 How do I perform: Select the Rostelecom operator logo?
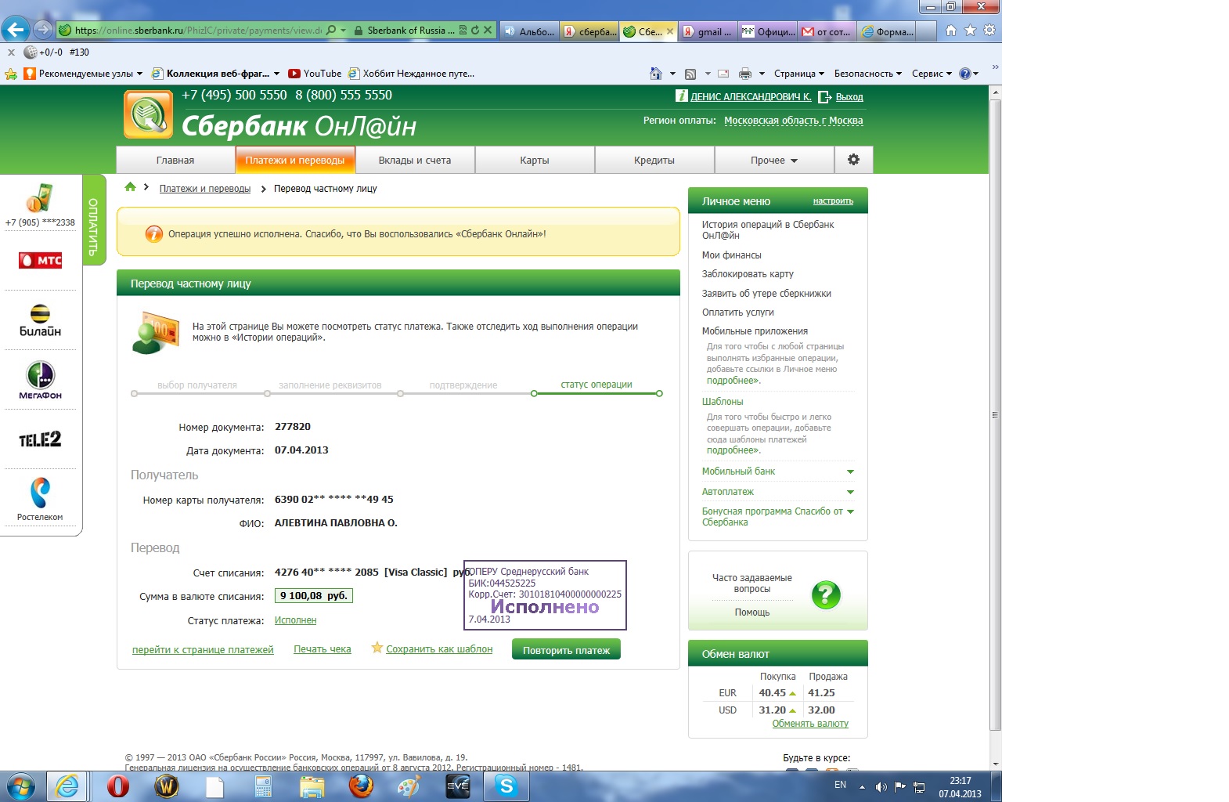tap(40, 499)
